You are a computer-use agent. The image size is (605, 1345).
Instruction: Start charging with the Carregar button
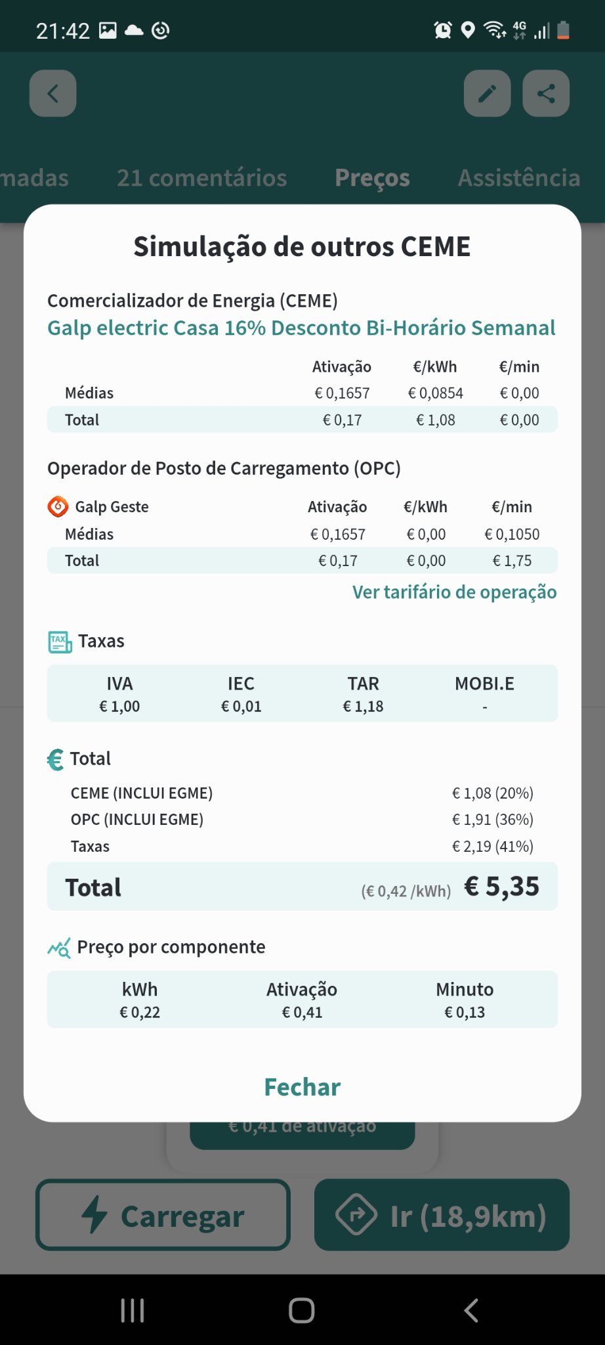click(163, 1215)
